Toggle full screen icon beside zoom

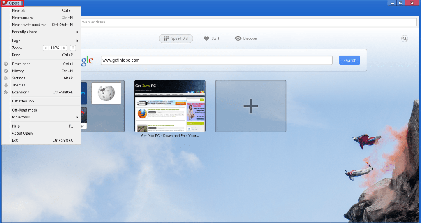click(x=73, y=48)
